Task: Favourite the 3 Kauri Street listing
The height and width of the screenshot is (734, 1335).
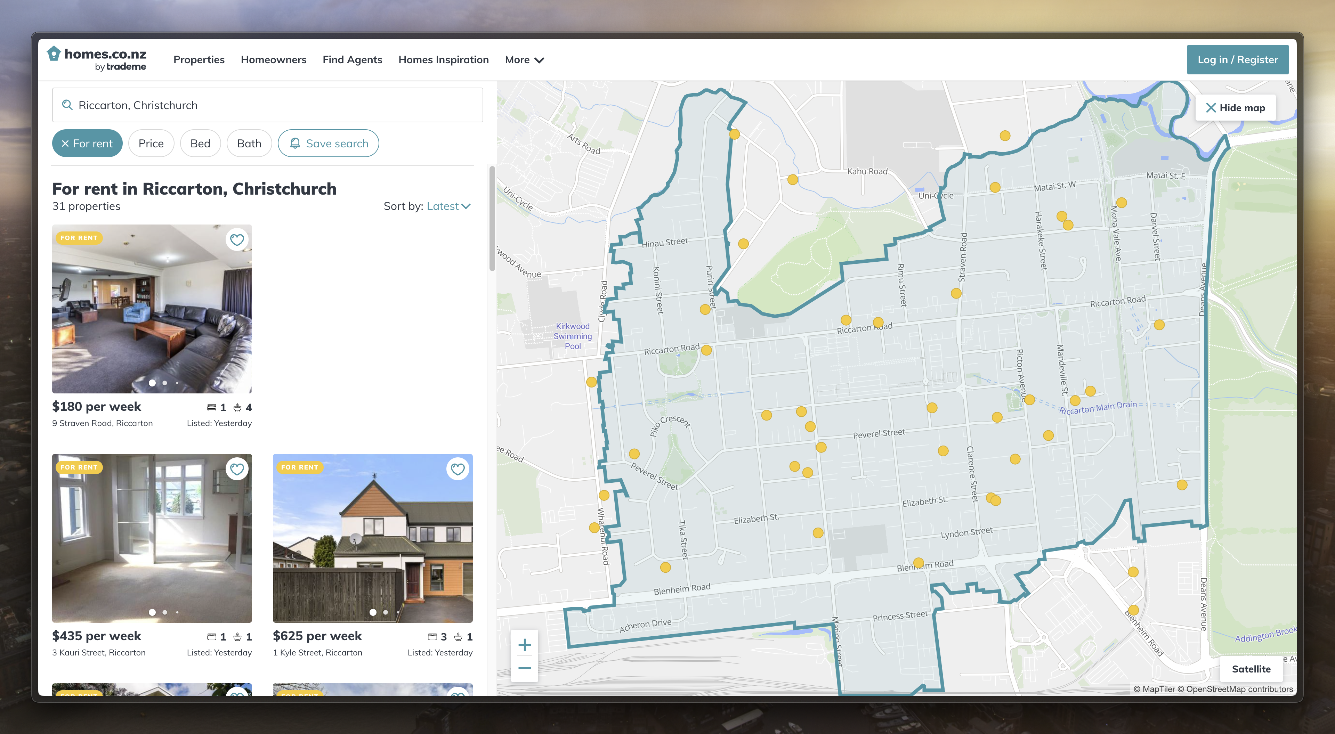Action: click(x=237, y=469)
